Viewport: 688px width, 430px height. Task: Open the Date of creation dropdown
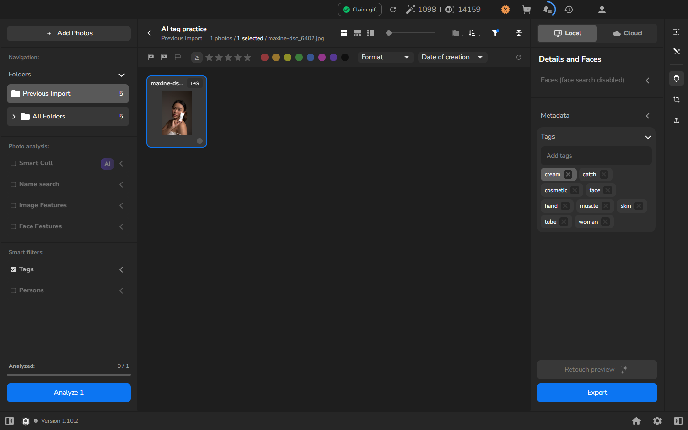pos(452,57)
